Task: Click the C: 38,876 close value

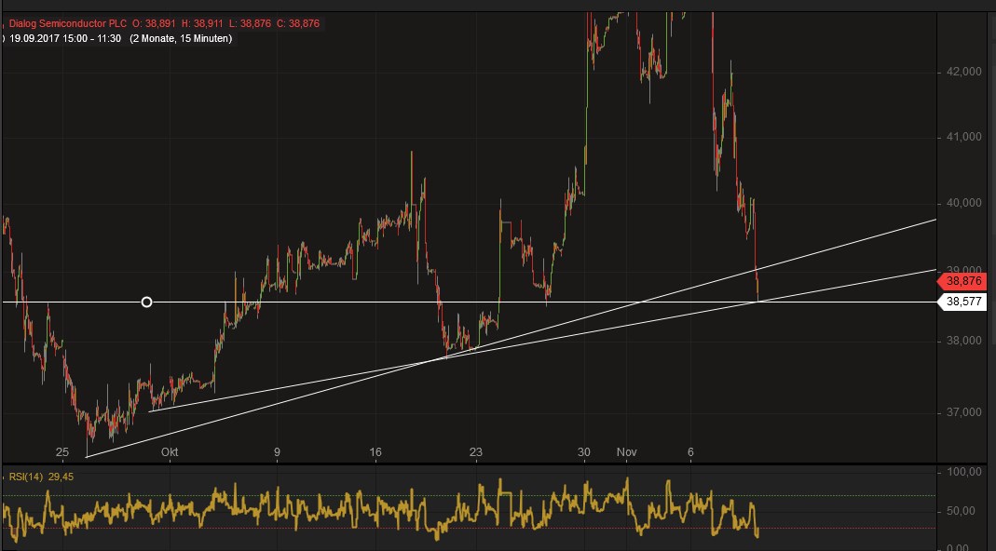Action: 298,23
